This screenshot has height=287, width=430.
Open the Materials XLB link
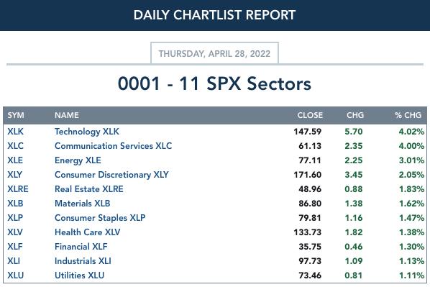[83, 204]
